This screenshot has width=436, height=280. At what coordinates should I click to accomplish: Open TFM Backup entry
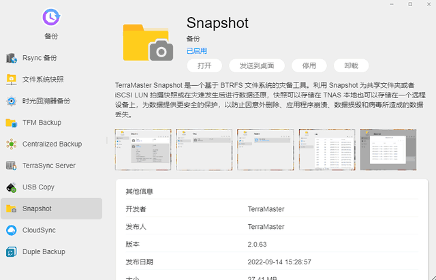(x=51, y=123)
